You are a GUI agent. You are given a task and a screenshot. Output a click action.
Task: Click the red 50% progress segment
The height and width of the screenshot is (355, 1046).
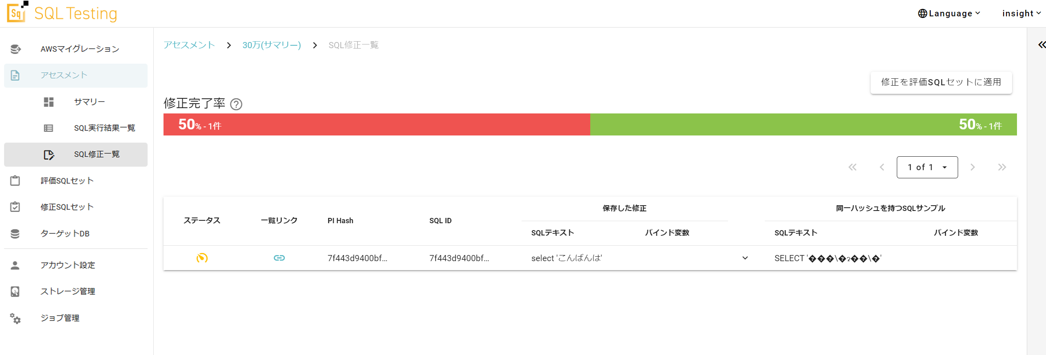[376, 124]
